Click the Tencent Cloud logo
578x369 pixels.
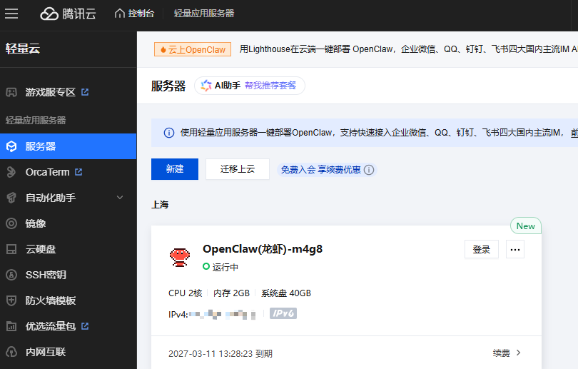(69, 14)
